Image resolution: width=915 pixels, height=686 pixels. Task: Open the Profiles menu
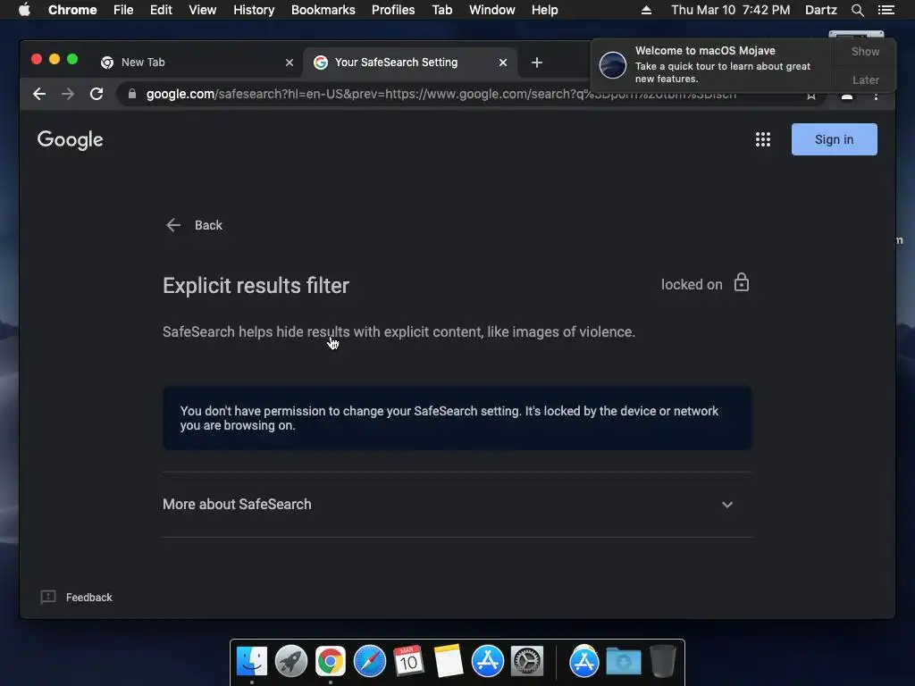click(x=393, y=10)
